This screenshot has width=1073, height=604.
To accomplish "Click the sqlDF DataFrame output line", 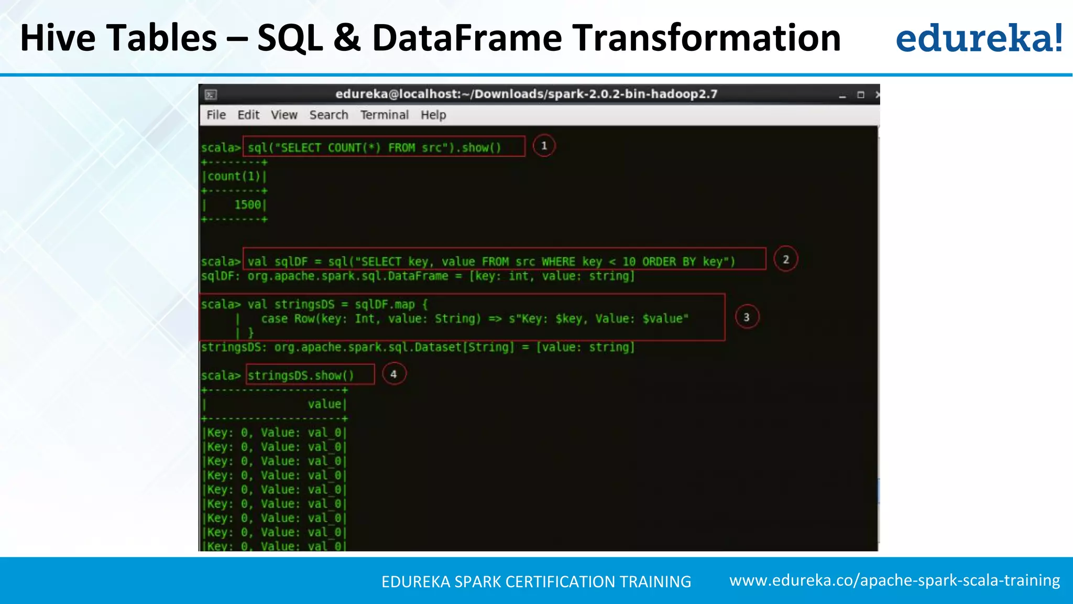I will (x=418, y=276).
